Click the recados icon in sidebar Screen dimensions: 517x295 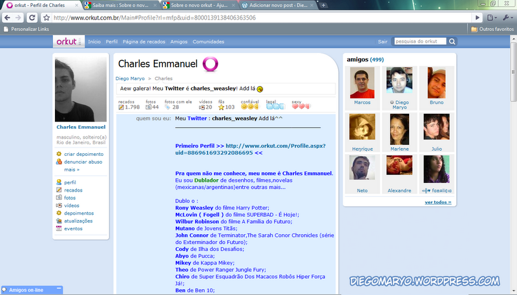(59, 190)
